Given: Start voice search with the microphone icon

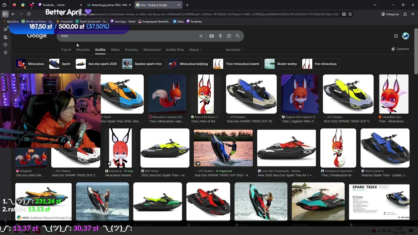Looking at the screenshot, I should [x=220, y=36].
